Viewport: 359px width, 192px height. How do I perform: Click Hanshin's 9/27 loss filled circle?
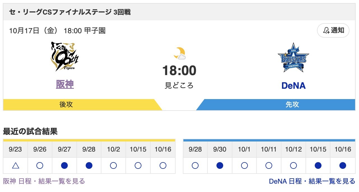coord(64,166)
